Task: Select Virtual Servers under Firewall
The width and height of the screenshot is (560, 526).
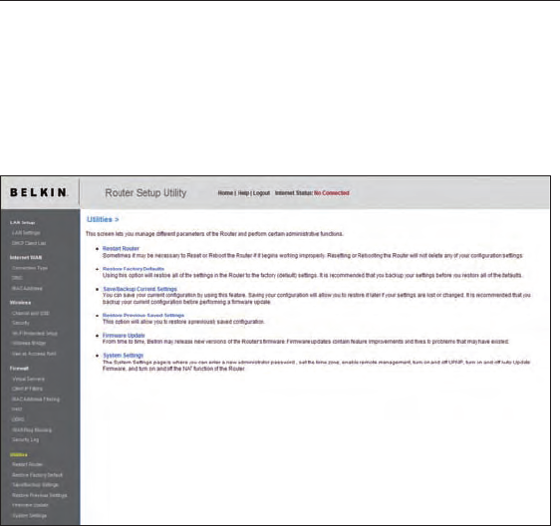Action: [28, 379]
